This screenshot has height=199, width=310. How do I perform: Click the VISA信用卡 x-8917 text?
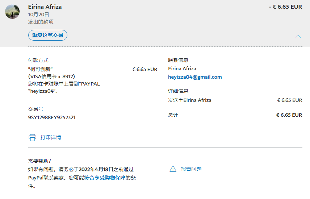point(51,76)
